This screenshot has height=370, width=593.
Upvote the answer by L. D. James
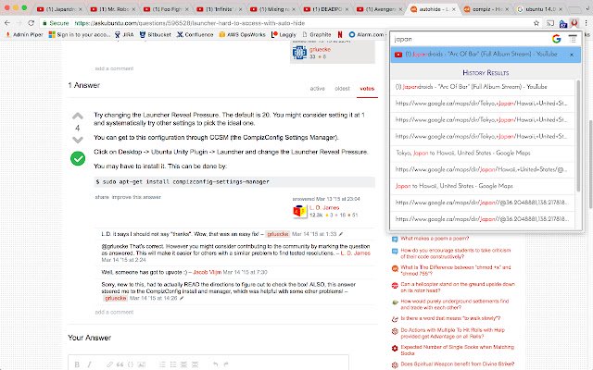(78, 116)
